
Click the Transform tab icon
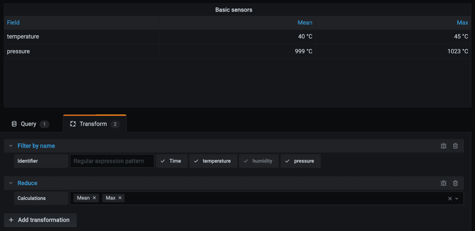pyautogui.click(x=73, y=124)
